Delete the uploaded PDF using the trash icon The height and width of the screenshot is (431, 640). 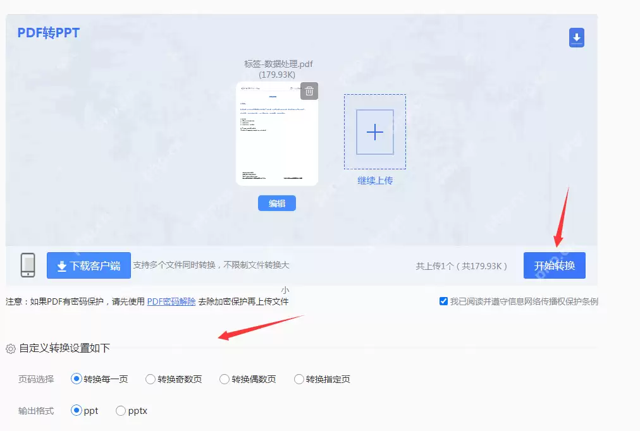coord(309,91)
